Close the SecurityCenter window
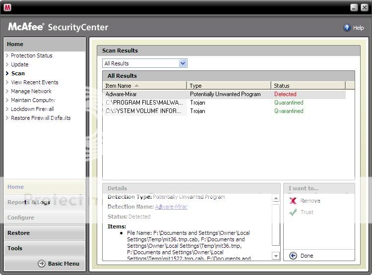 (x=365, y=7)
